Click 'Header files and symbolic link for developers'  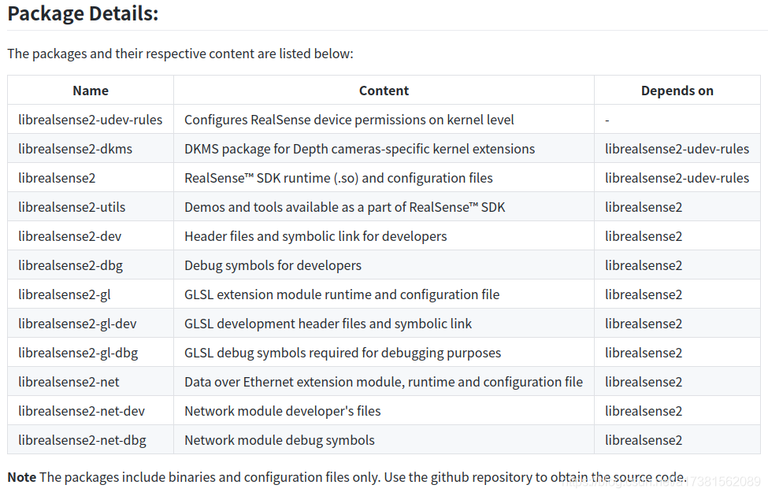coord(315,236)
